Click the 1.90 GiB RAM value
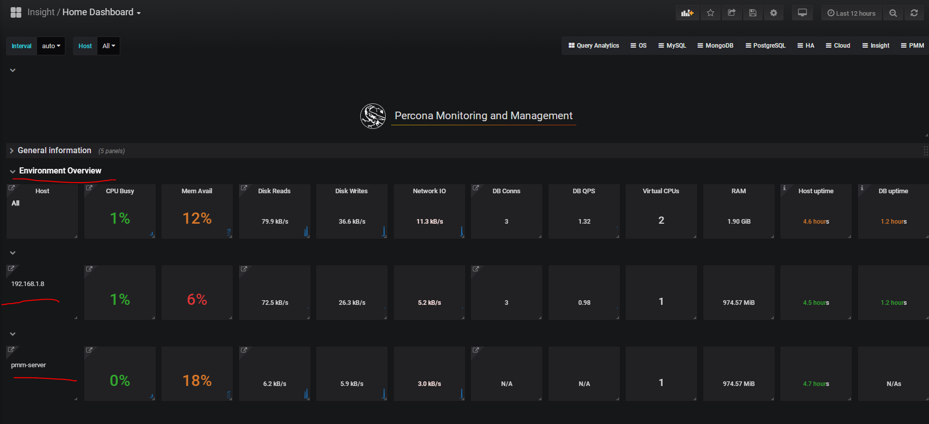 tap(739, 222)
